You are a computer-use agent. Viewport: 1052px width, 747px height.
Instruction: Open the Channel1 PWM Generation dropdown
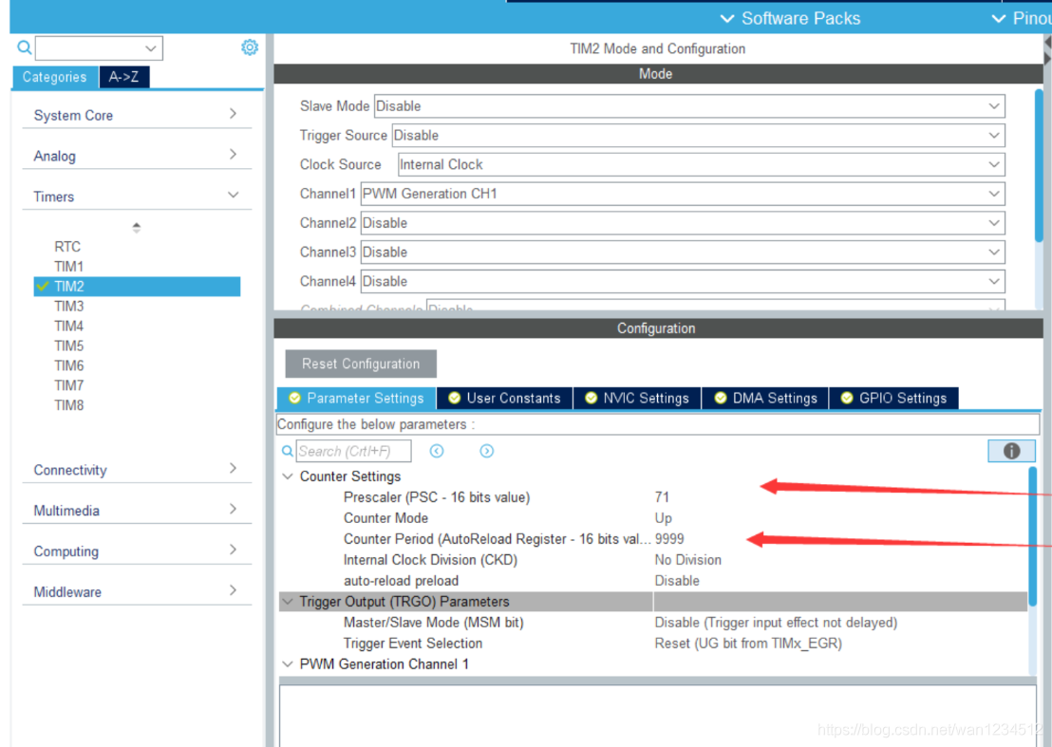[x=682, y=194]
